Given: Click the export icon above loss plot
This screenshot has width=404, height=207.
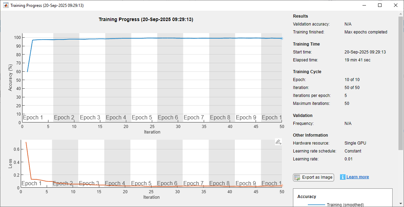Looking at the screenshot, I should click(278, 142).
